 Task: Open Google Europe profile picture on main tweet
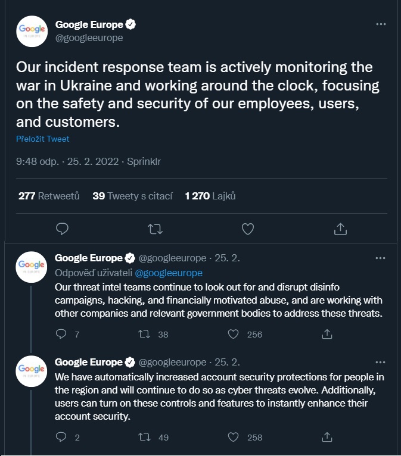[32, 31]
